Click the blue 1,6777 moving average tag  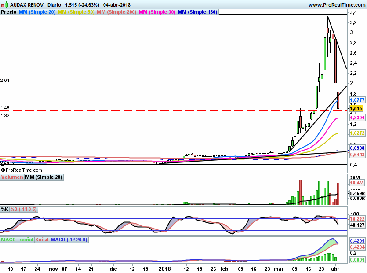coord(356,100)
